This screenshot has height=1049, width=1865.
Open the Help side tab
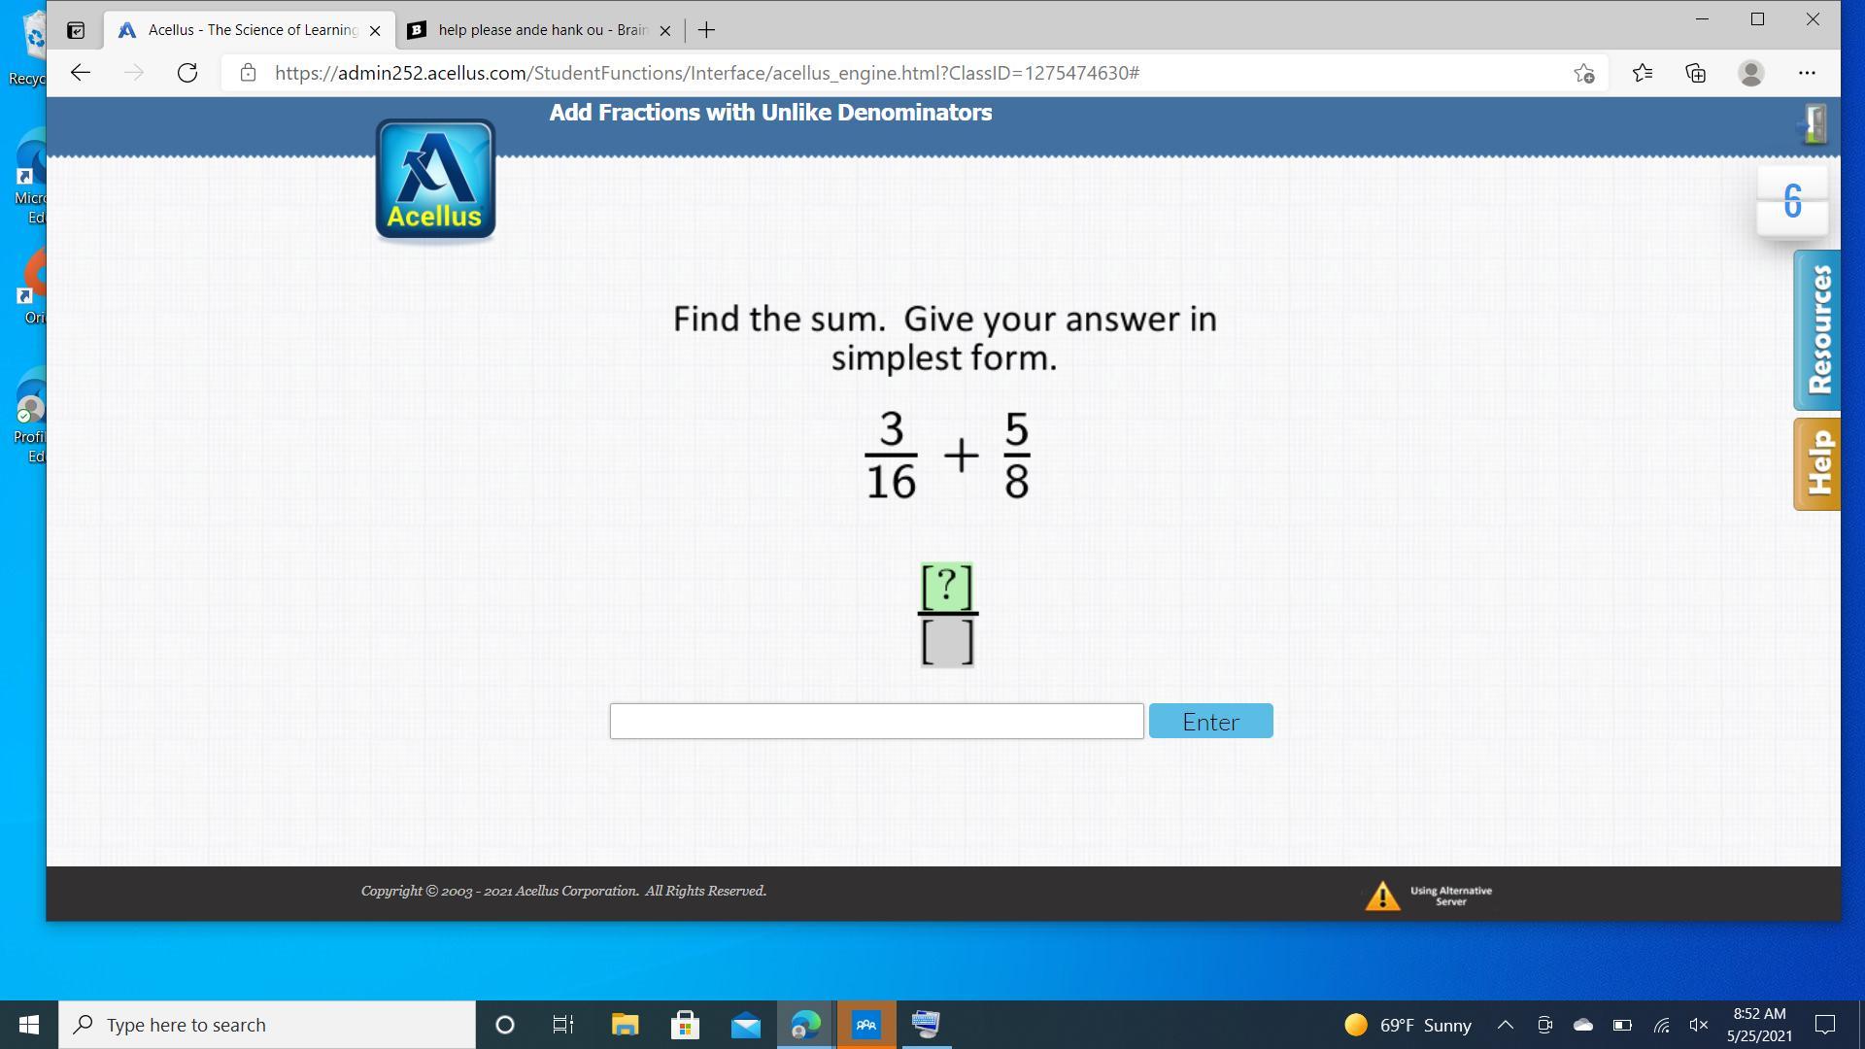1817,464
